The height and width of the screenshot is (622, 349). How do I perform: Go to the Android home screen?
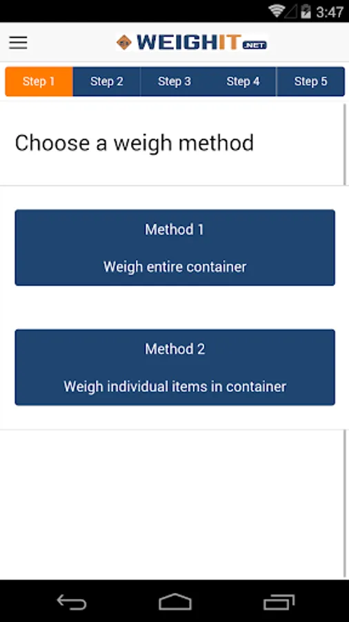coord(175,602)
